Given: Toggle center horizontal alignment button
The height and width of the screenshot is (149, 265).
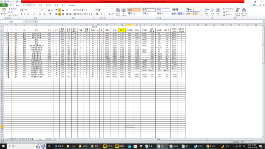Looking at the screenshot, I should [60, 14].
